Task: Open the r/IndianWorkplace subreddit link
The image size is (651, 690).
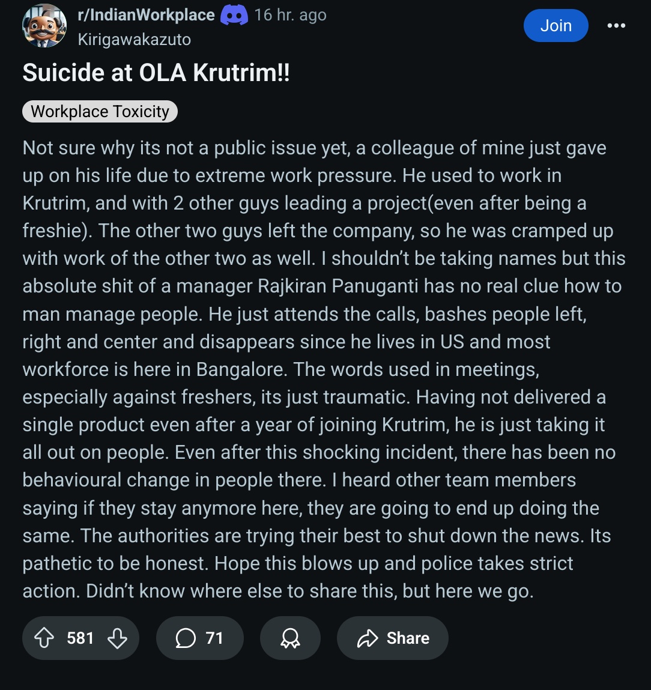Action: click(146, 15)
